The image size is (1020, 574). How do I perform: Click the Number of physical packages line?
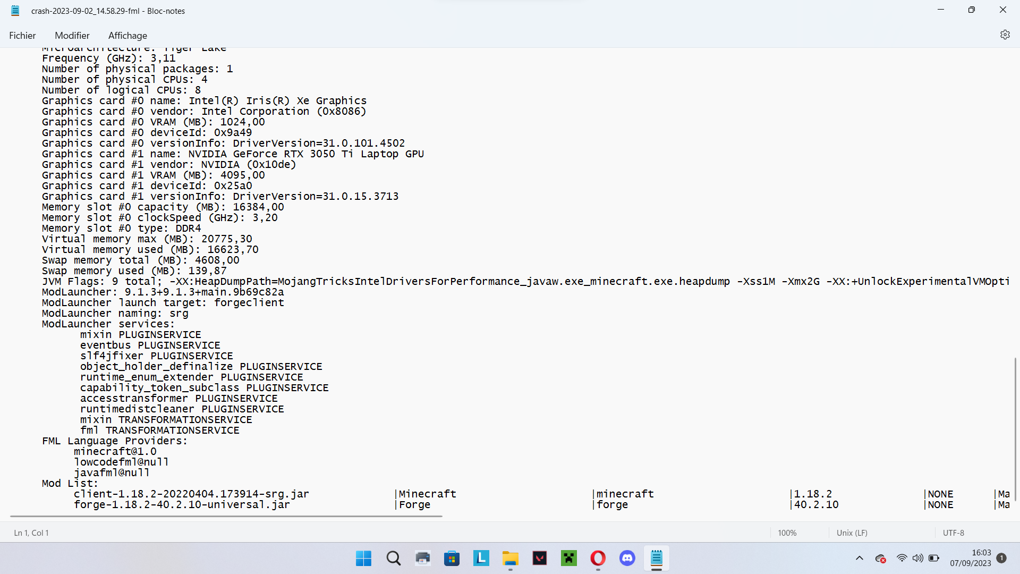pyautogui.click(x=138, y=69)
